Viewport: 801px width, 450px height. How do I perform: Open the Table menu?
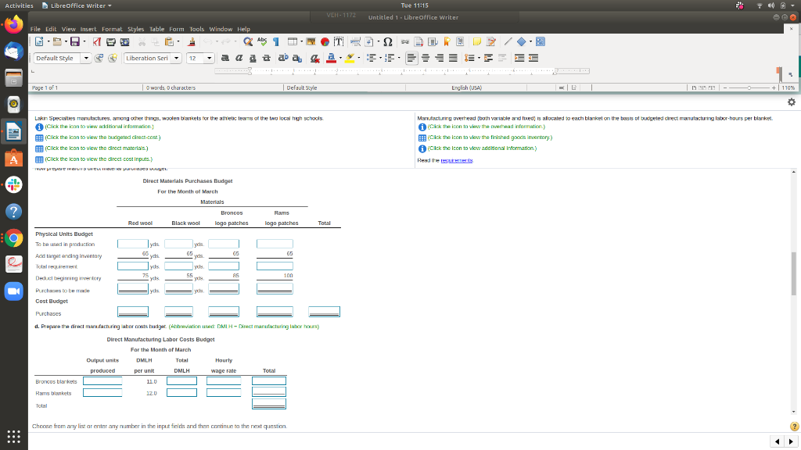(x=156, y=29)
